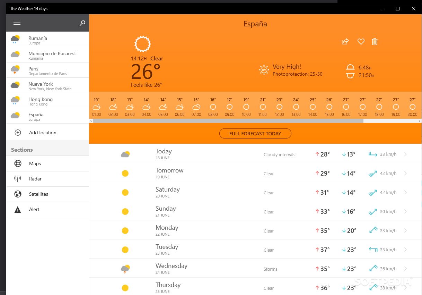This screenshot has height=295, width=422.
Task: Mark España as favorite with heart icon
Action: [x=361, y=42]
